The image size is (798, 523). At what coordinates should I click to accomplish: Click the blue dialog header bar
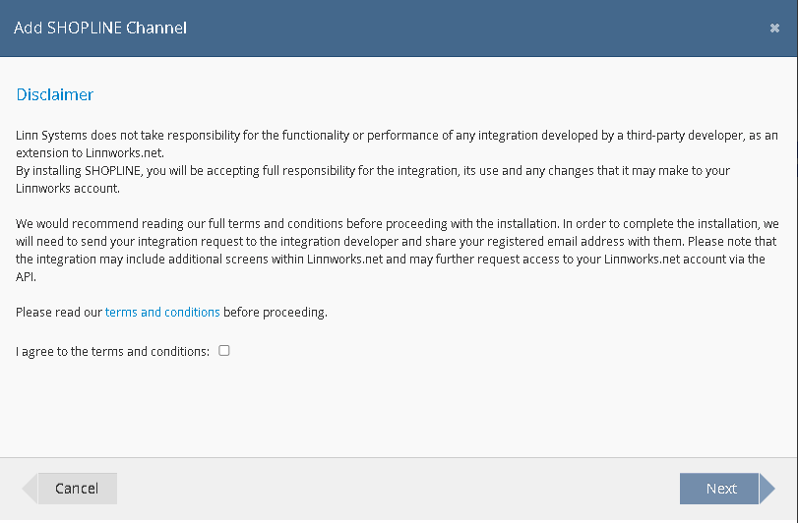[443, 28]
